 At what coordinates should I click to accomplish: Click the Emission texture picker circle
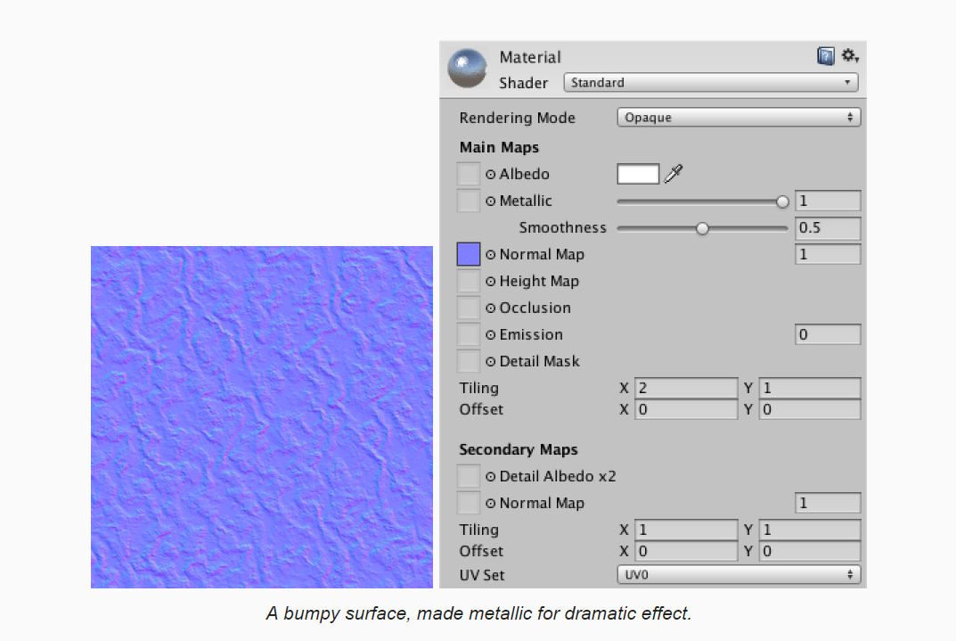[491, 335]
